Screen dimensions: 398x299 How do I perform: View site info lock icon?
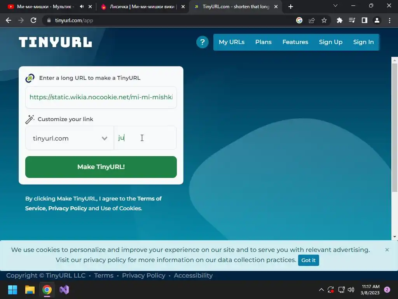pos(49,20)
